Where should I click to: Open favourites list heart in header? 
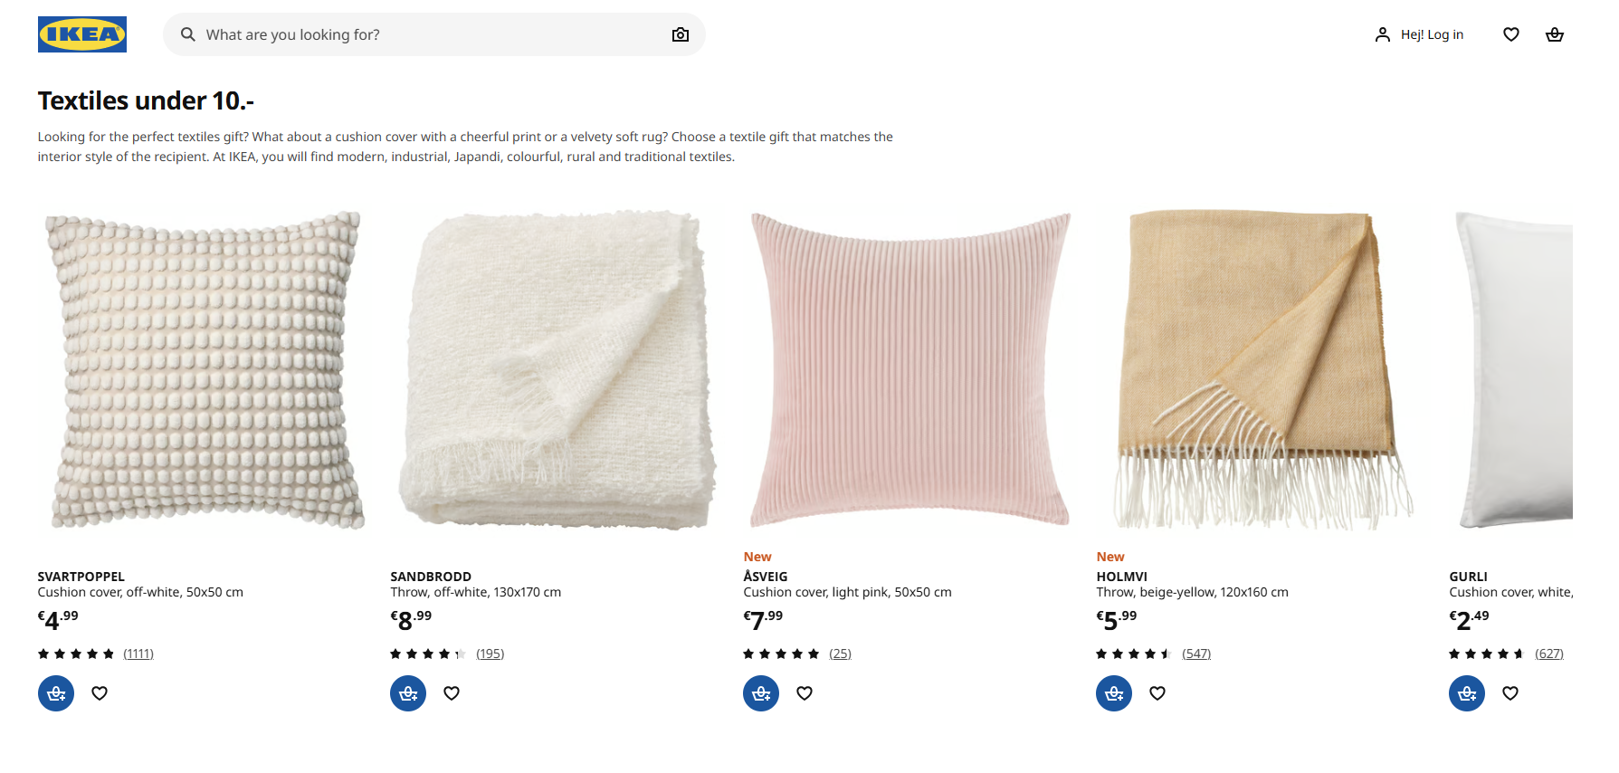(1511, 34)
